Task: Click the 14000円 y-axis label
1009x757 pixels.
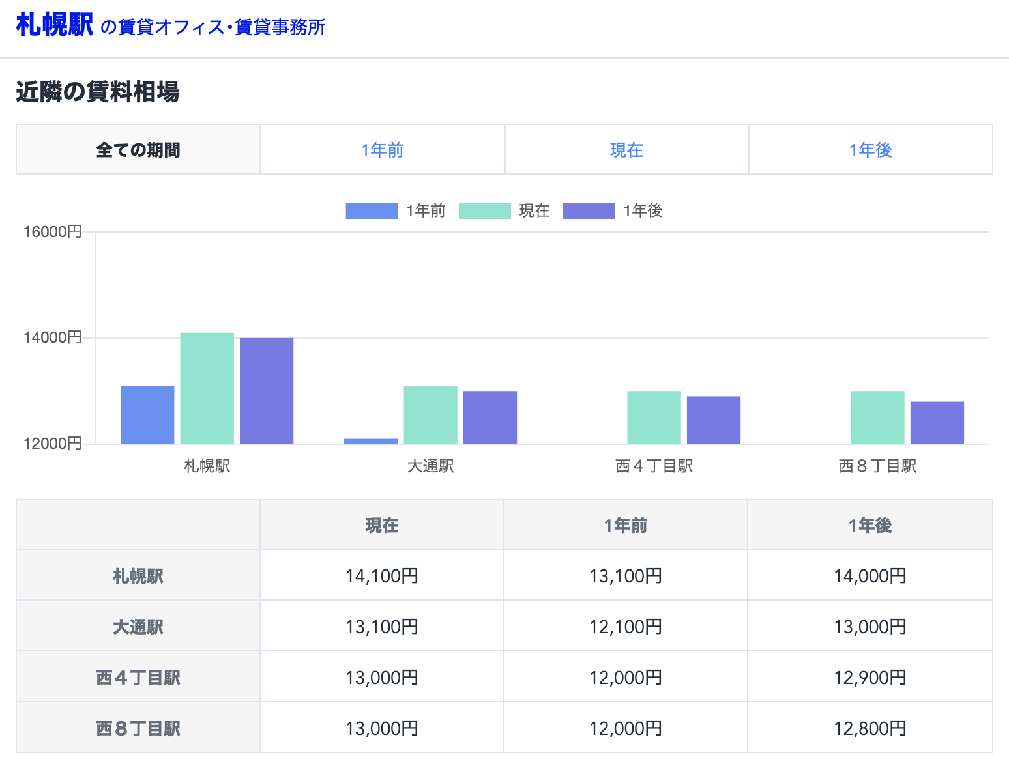Action: (x=52, y=337)
